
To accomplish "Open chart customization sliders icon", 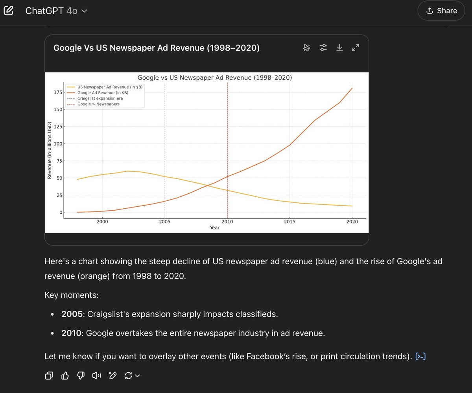I will click(323, 48).
